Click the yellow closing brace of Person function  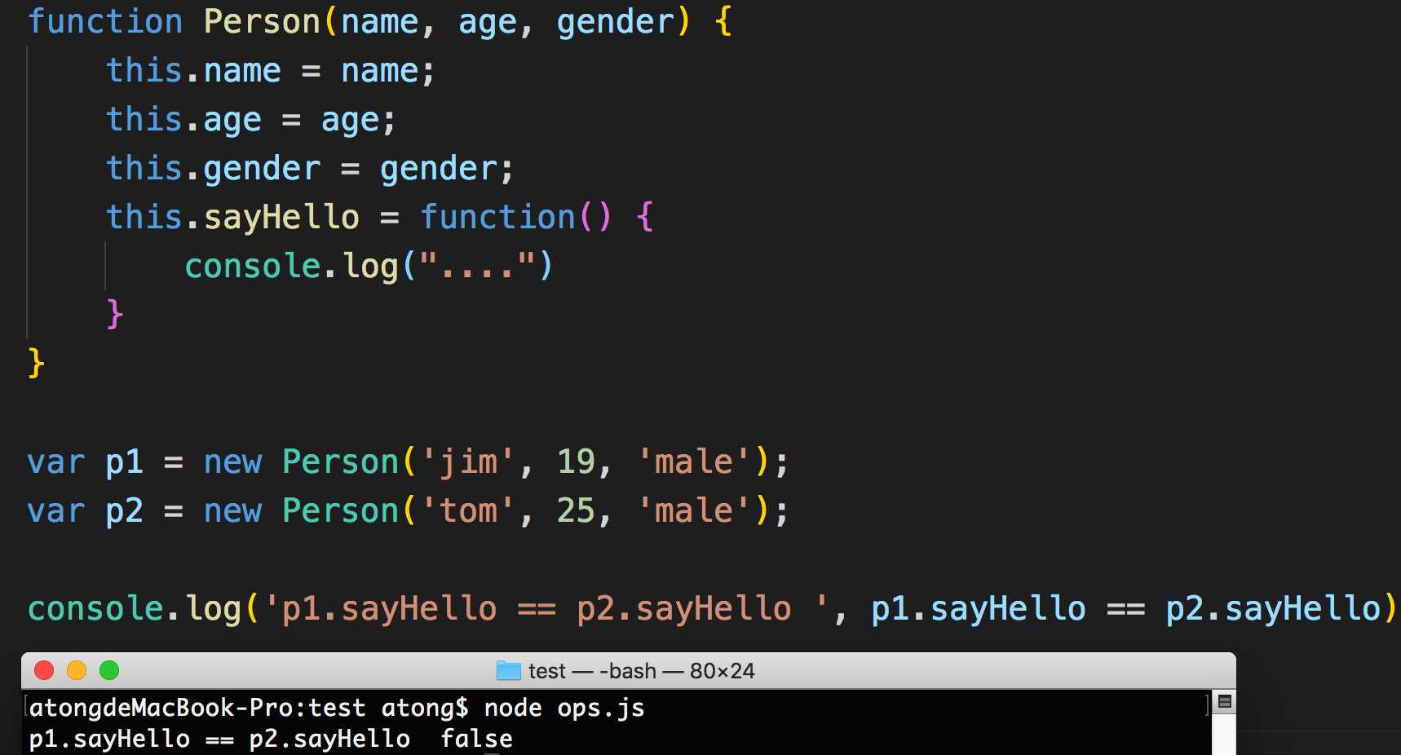tap(36, 363)
